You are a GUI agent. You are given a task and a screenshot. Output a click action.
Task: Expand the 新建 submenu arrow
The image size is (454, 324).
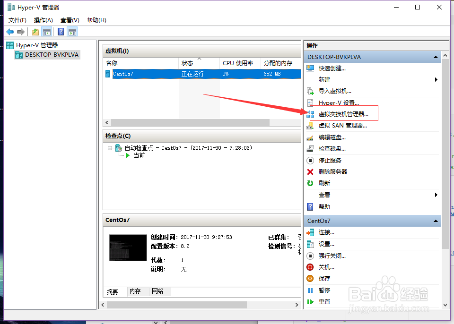(436, 79)
